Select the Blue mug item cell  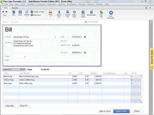click(x=11, y=76)
